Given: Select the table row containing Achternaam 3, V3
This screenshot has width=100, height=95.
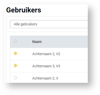Looking at the screenshot, I should click(x=49, y=66).
